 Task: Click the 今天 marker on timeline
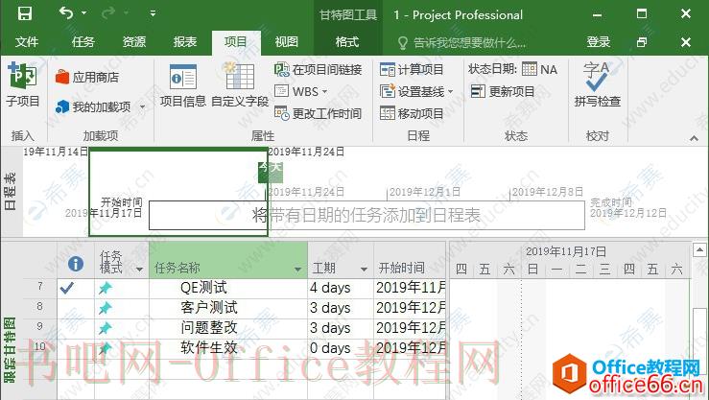coord(271,173)
